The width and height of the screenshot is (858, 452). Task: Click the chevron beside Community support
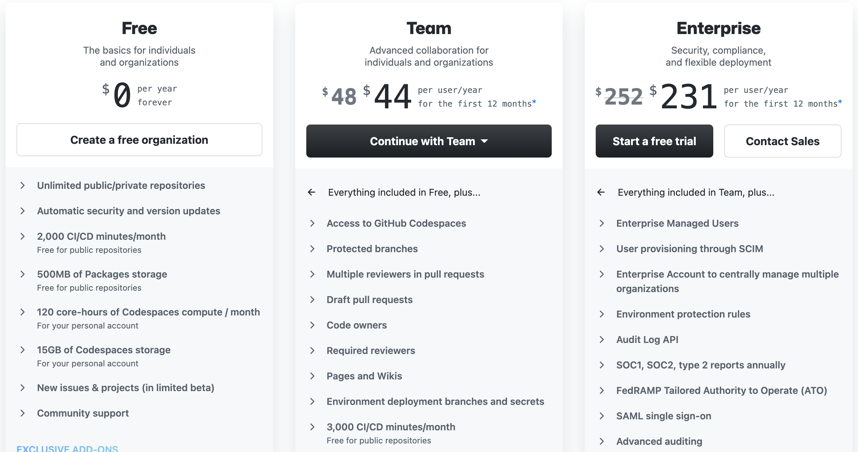point(23,413)
